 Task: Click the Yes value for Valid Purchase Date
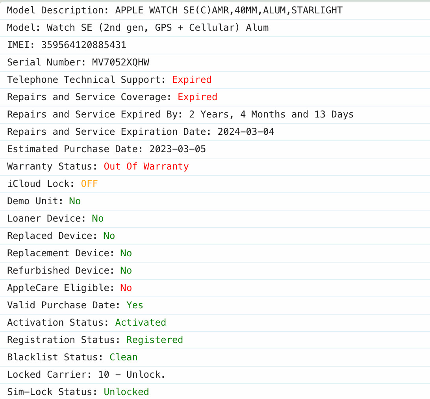135,305
